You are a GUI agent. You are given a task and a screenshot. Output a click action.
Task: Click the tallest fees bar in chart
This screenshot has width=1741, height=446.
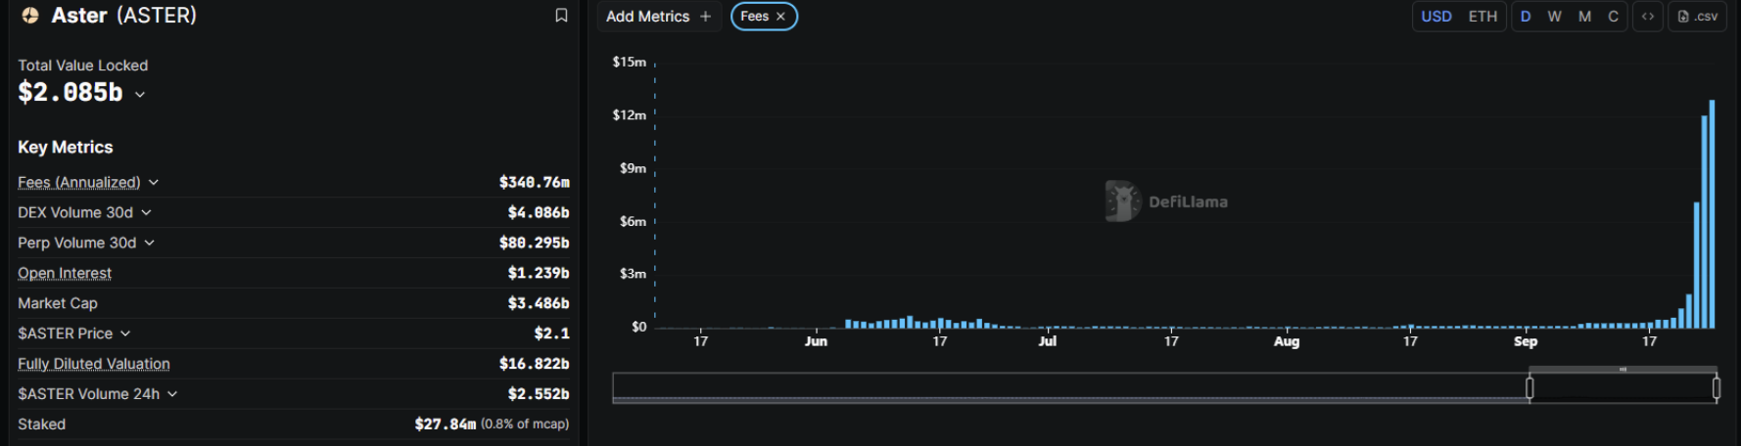pyautogui.click(x=1712, y=215)
